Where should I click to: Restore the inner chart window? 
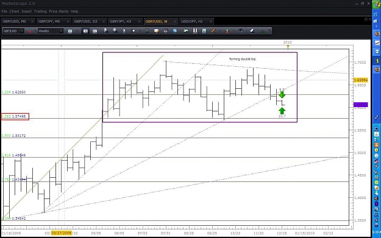366,19
